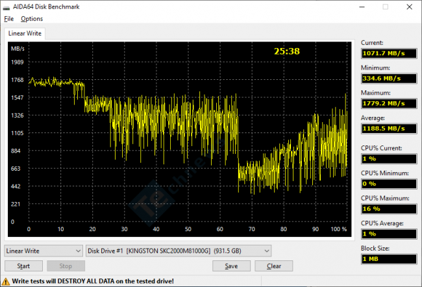Open the Linear Write test type dropdown
Viewport: 422px width, 287px height.
[43, 251]
